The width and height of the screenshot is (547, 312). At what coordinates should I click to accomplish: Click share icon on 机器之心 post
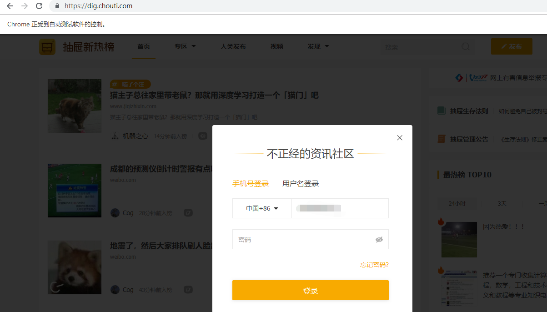pos(203,136)
